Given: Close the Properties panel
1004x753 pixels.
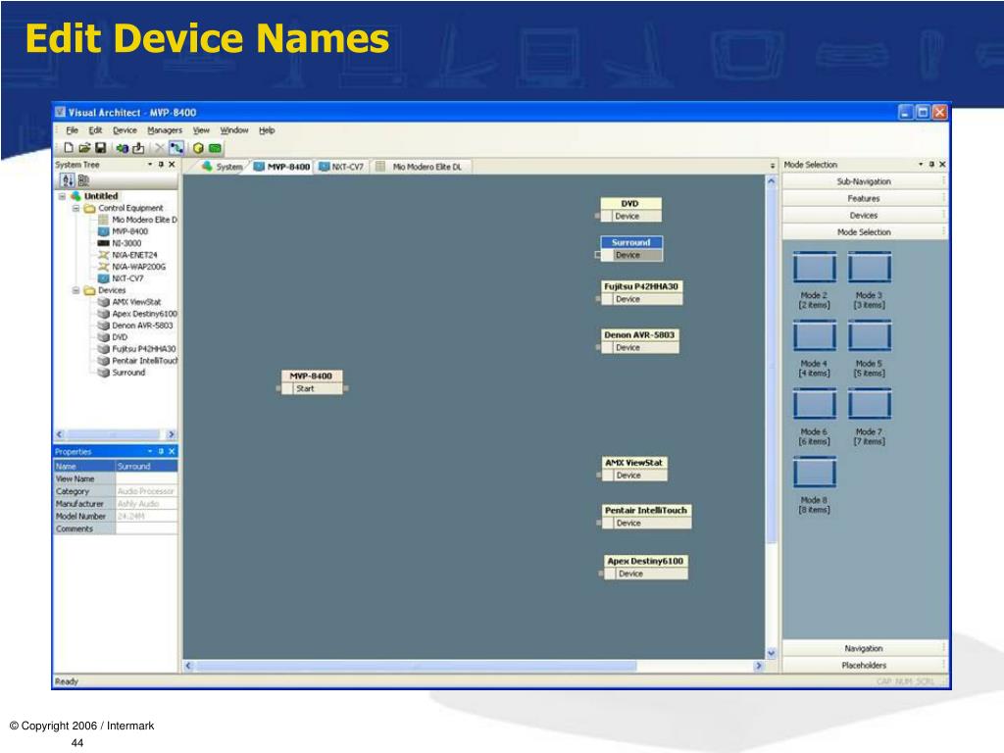Looking at the screenshot, I should tap(172, 451).
